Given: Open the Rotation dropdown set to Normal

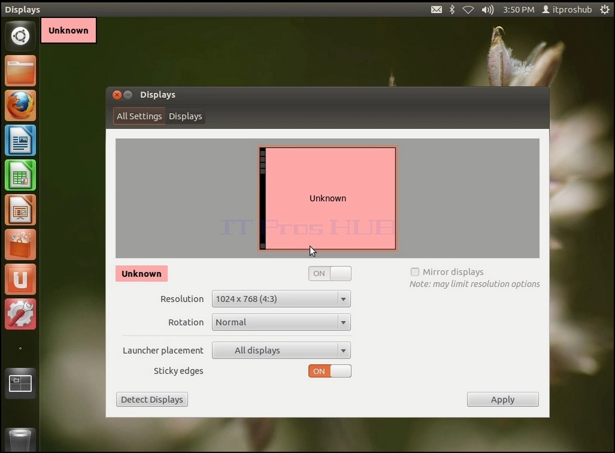Looking at the screenshot, I should pos(281,323).
